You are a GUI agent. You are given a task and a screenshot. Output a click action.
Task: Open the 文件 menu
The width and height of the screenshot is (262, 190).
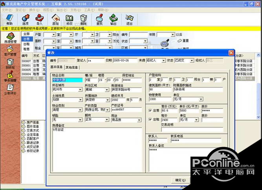click(7, 10)
